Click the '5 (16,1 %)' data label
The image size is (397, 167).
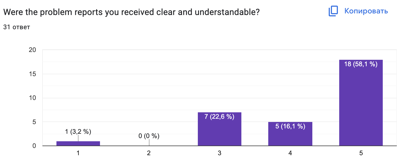[x=290, y=126]
